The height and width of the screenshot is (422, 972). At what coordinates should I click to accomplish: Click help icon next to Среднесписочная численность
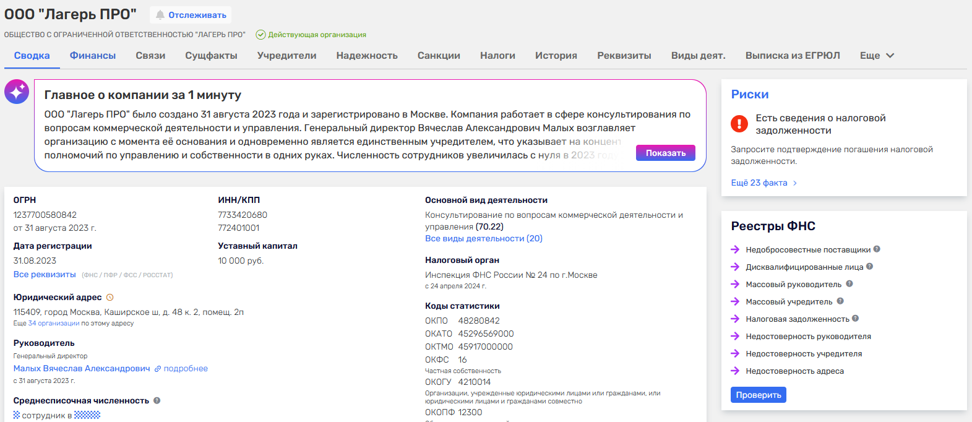point(157,400)
